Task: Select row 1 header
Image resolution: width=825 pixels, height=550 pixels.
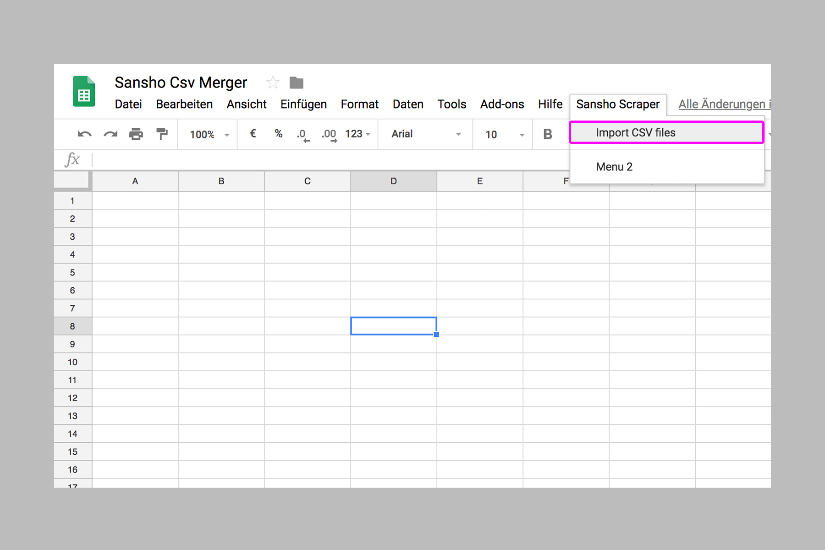Action: pos(72,201)
